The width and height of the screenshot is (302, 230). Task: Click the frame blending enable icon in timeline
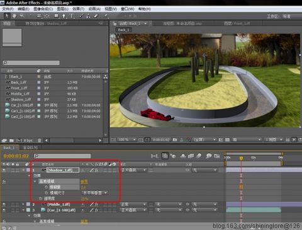pyautogui.click(x=191, y=156)
